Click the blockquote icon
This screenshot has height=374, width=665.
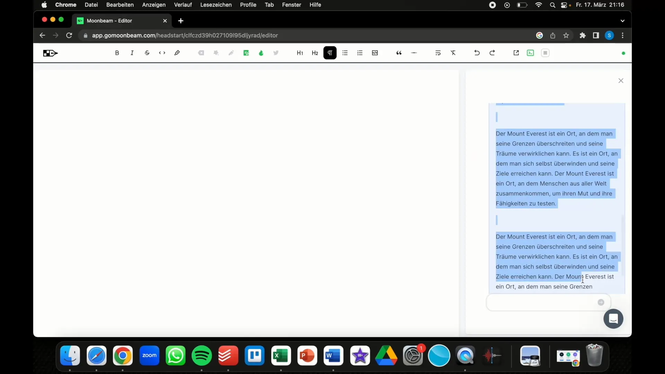pos(399,53)
